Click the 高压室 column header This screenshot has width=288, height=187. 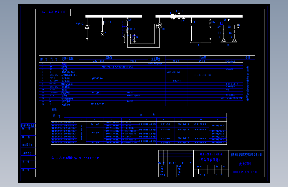109,58
